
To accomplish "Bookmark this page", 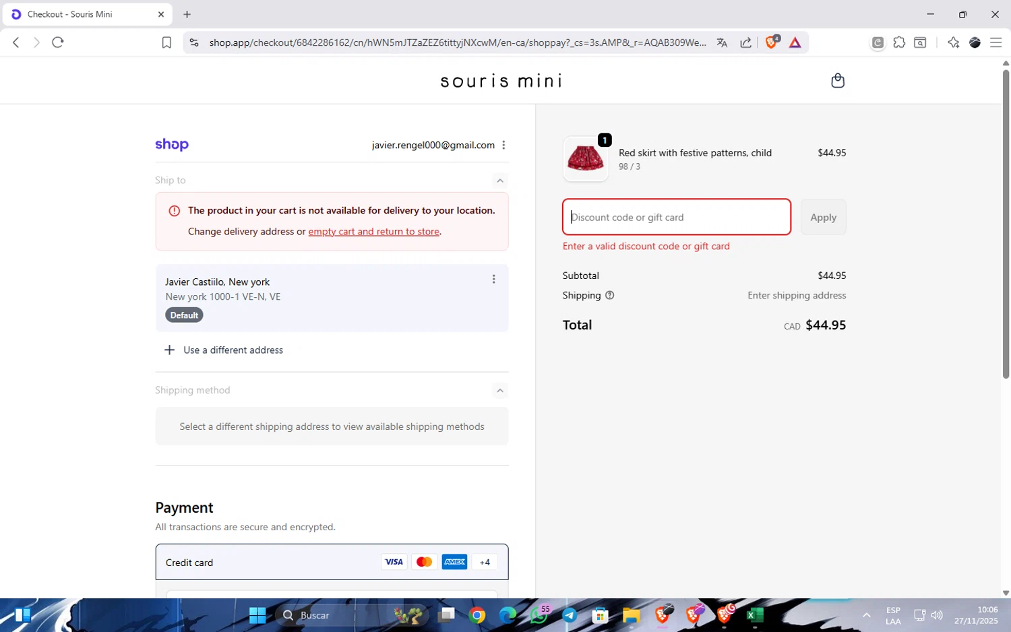I will pos(166,42).
